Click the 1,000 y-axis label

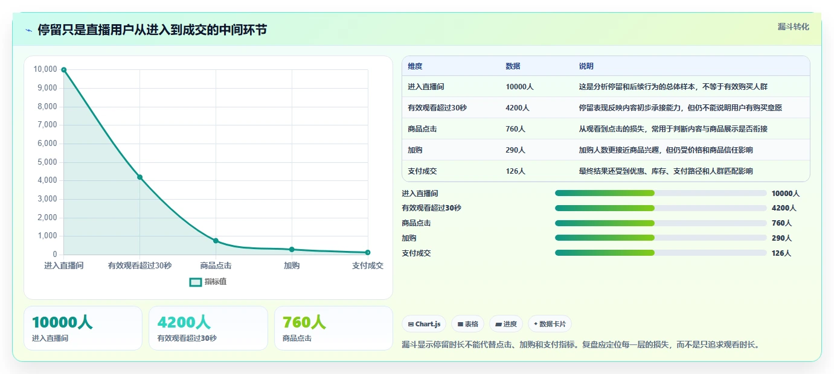[47, 236]
